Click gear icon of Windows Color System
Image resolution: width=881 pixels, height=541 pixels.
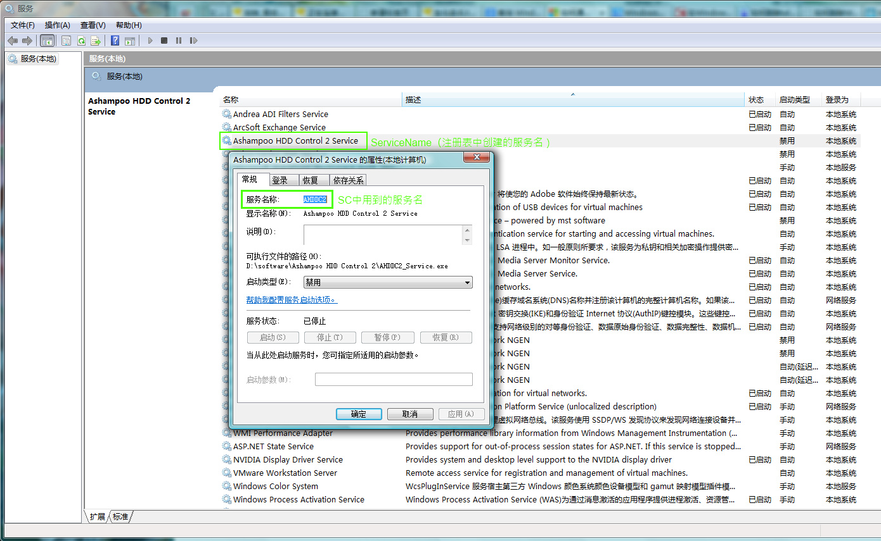click(227, 486)
